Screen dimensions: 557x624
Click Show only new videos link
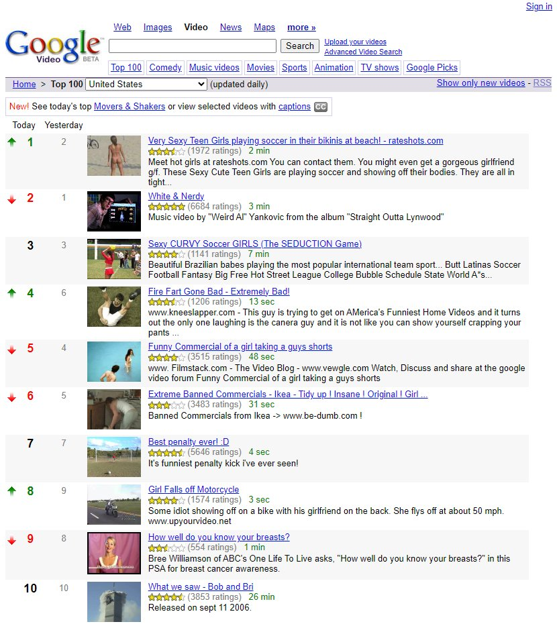[x=481, y=83]
